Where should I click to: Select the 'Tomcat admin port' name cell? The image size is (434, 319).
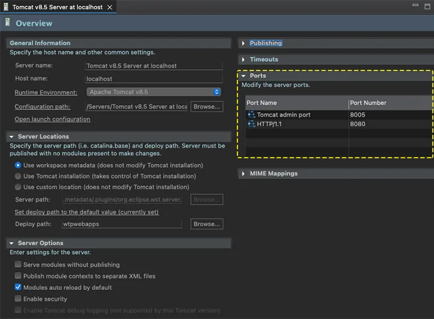tap(297, 114)
